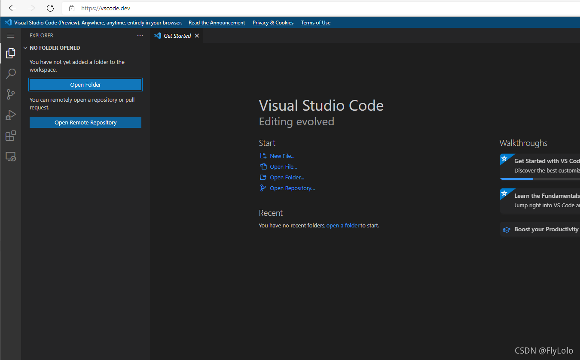The width and height of the screenshot is (580, 360).
Task: Click the browser reload icon
Action: click(50, 8)
